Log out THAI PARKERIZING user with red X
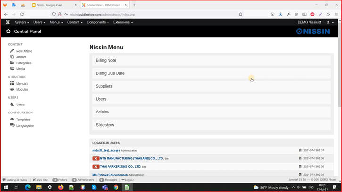342x192 pixels. click(96, 167)
